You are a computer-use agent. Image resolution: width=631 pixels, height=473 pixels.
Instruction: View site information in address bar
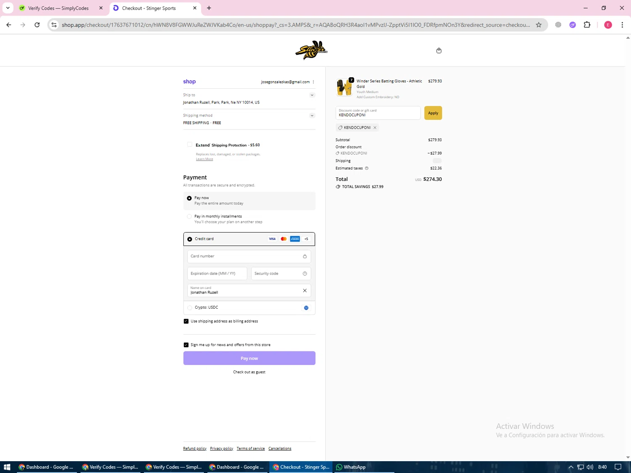54,25
